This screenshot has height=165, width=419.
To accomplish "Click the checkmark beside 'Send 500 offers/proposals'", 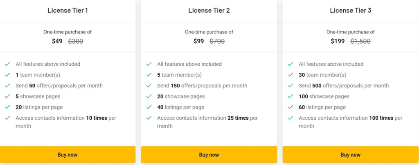I will (291, 86).
